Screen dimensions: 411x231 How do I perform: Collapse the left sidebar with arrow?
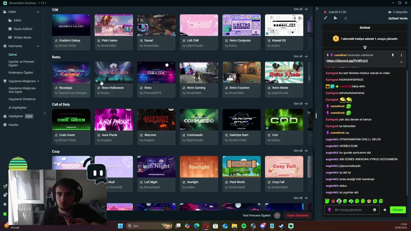point(45,113)
